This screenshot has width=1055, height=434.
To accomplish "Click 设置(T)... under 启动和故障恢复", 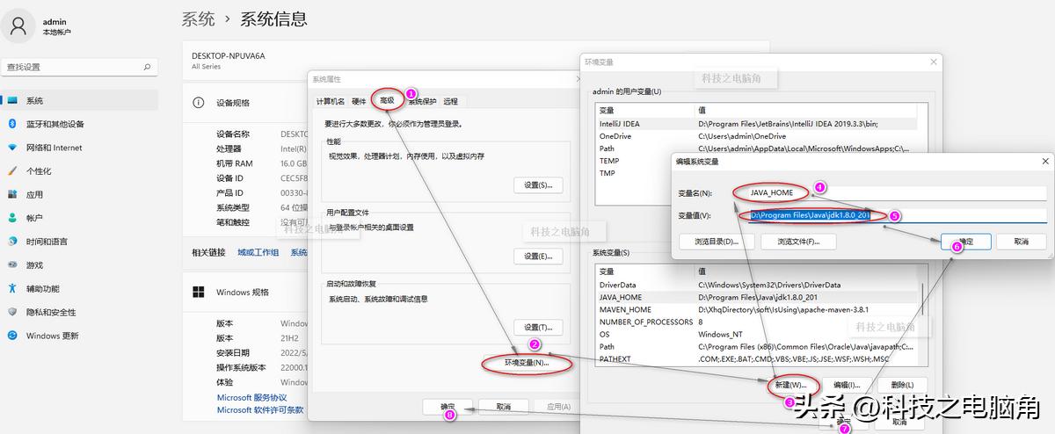I will point(538,327).
